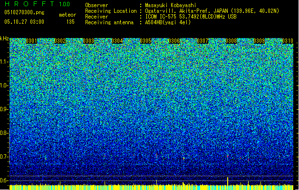Screen dimensions: 299x190
Task: Click the observer name Masayuki Kobayashi
Action: (171, 5)
